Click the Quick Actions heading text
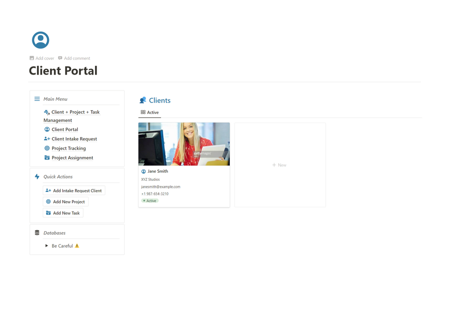452x326 pixels. (58, 177)
